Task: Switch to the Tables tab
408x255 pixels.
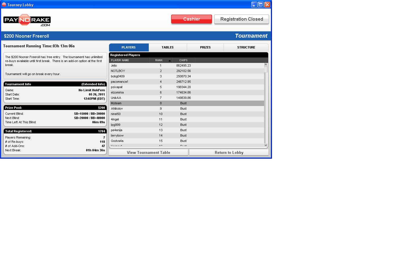Action: coord(167,47)
